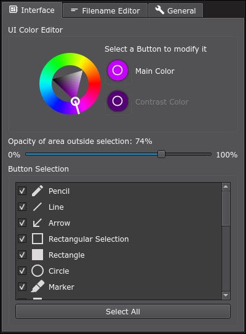Click the Marker row label
Viewport: 246px width, 334px height.
pyautogui.click(x=61, y=287)
